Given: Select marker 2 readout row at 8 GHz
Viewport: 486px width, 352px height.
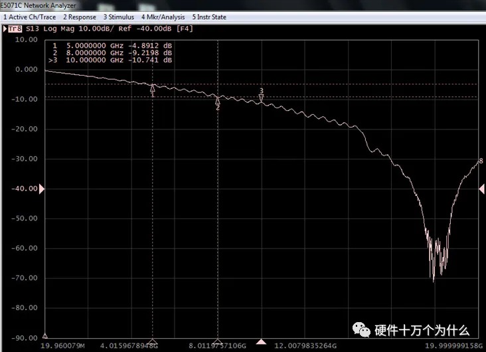Looking at the screenshot, I should (x=113, y=52).
